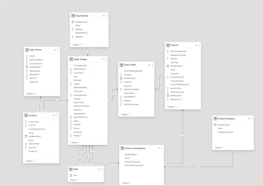Click sigma icon beside CommissionPct in Sales Person
Viewport: 263px width, 186px height.
point(27,64)
